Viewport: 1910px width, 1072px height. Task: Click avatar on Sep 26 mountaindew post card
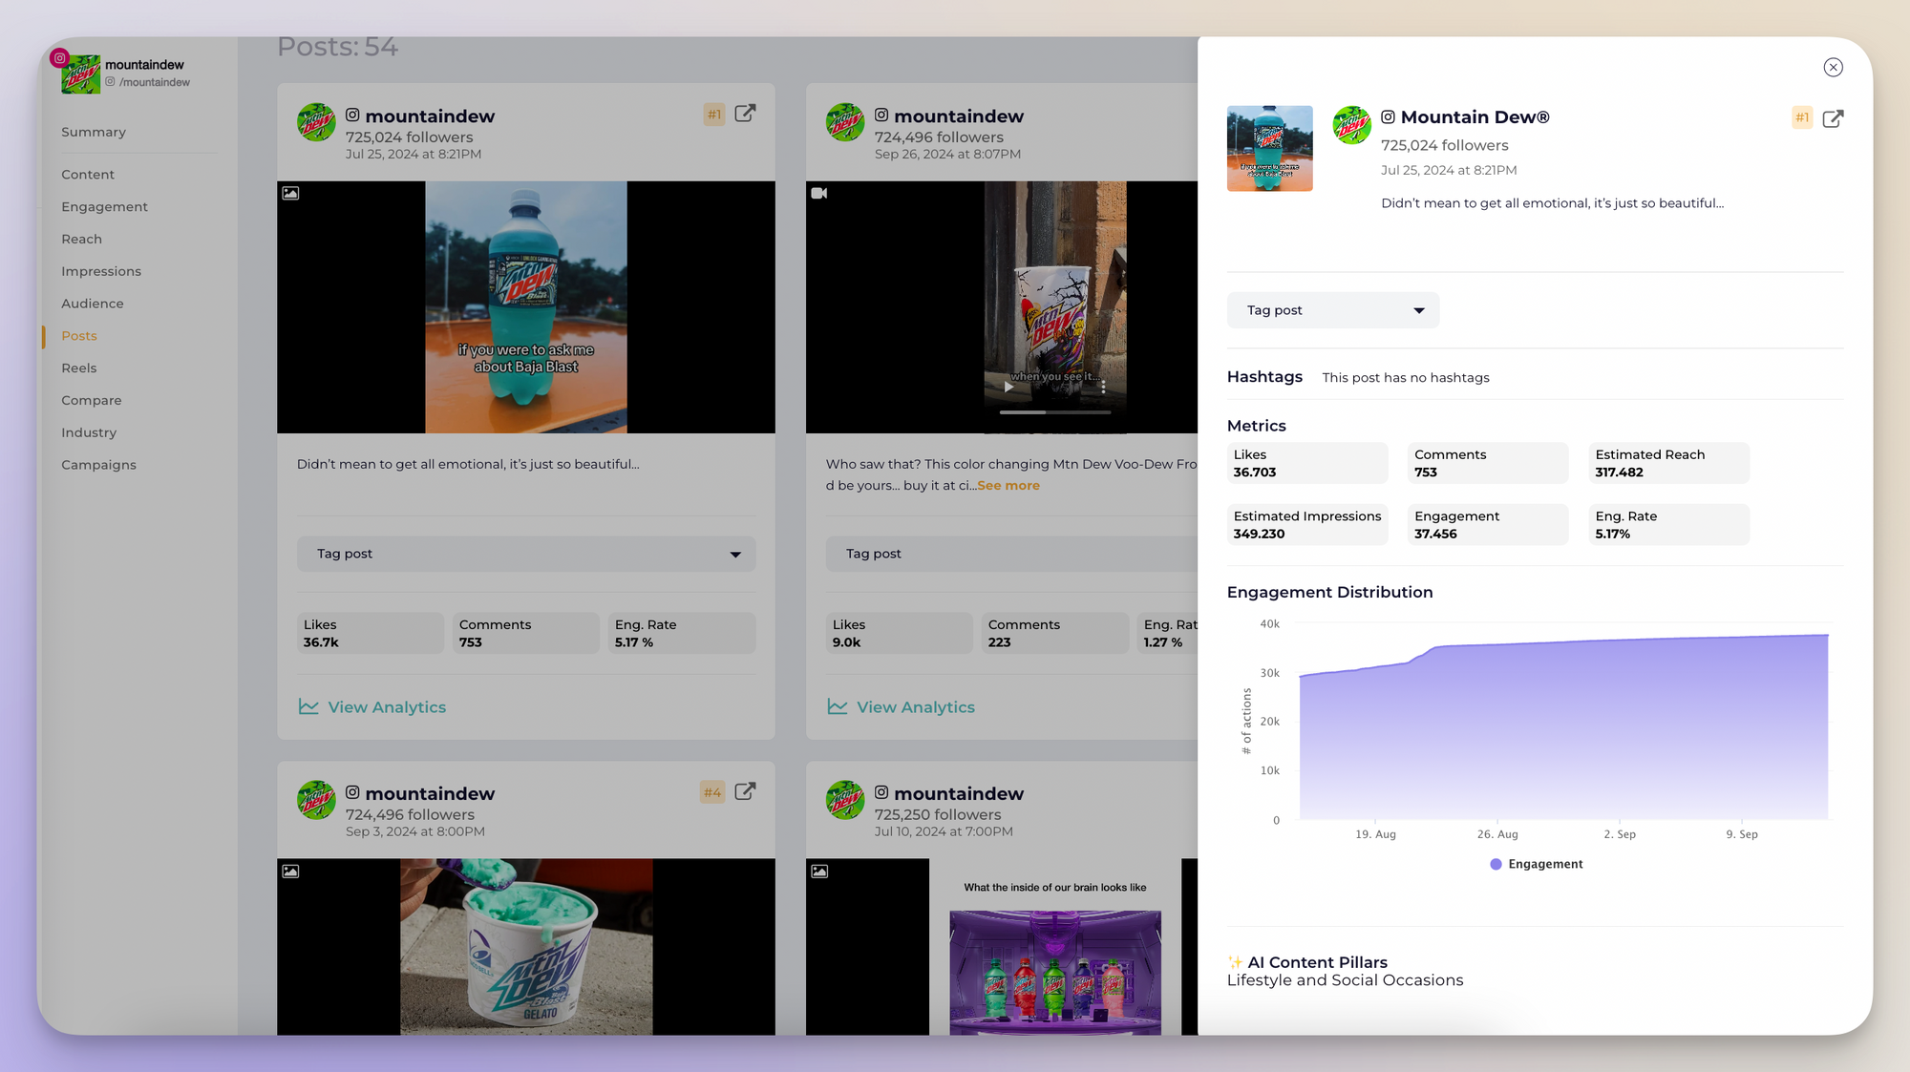(845, 123)
